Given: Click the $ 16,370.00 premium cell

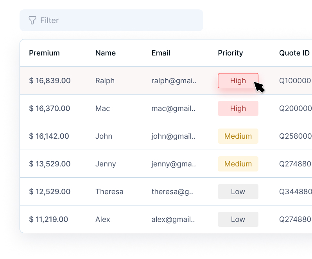Looking at the screenshot, I should click(x=50, y=109).
